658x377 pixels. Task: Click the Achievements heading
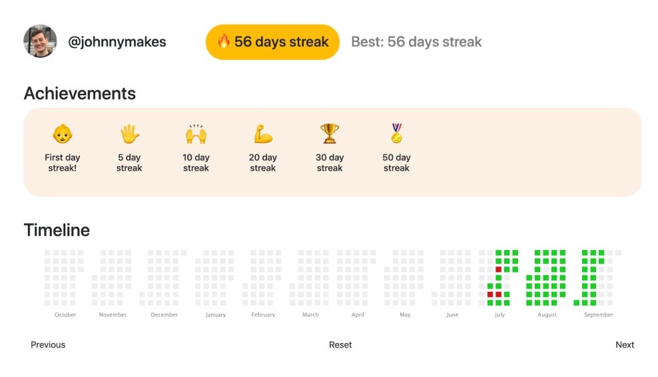pos(79,94)
